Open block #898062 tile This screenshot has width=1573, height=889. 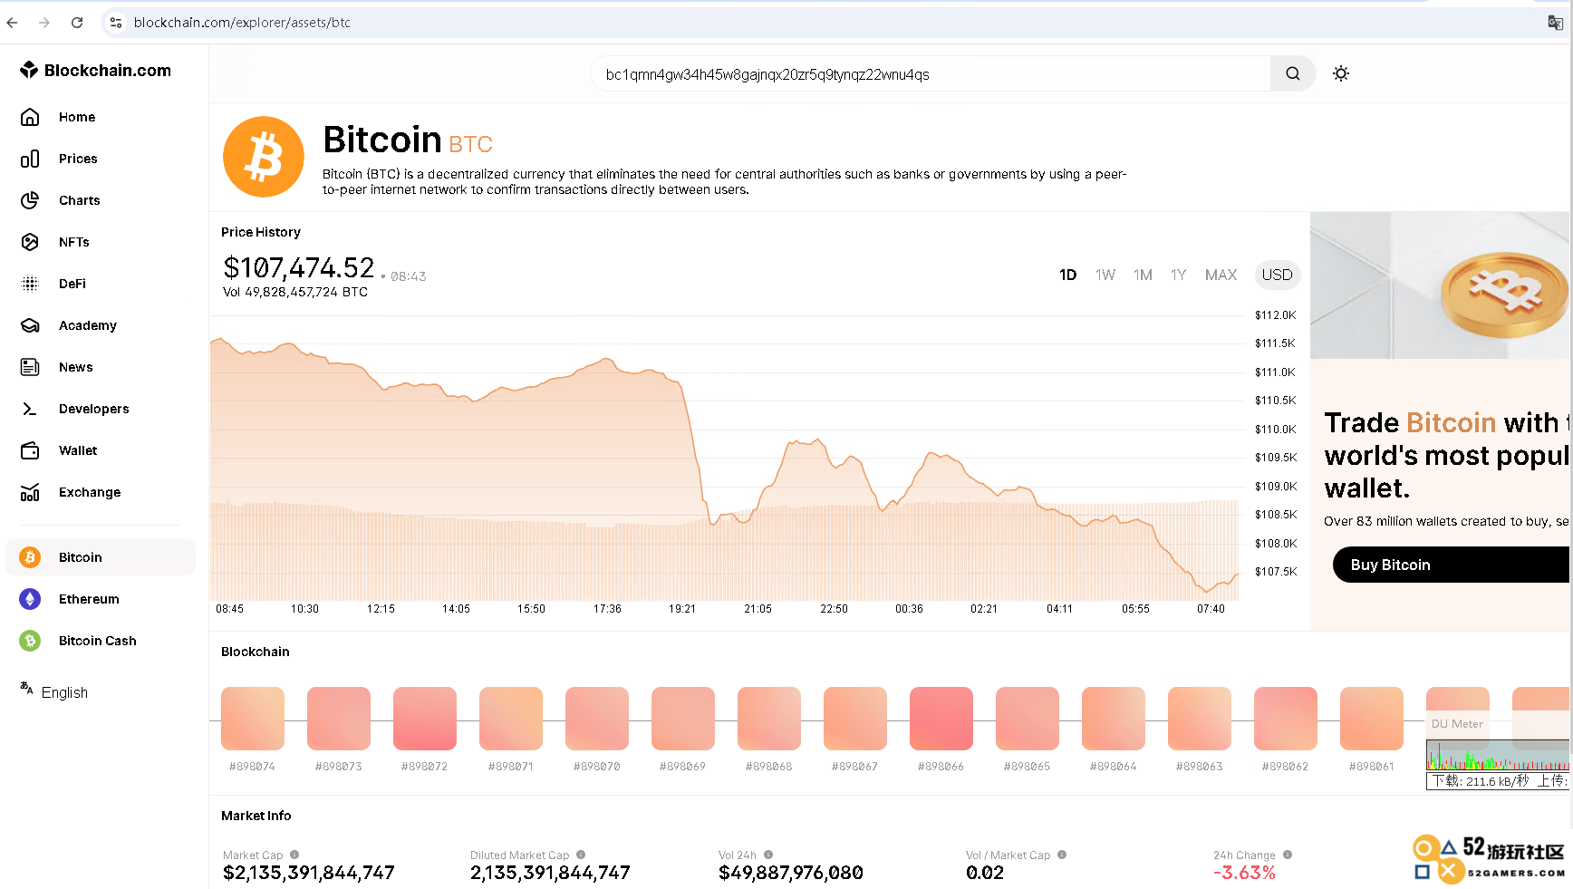coord(1286,719)
